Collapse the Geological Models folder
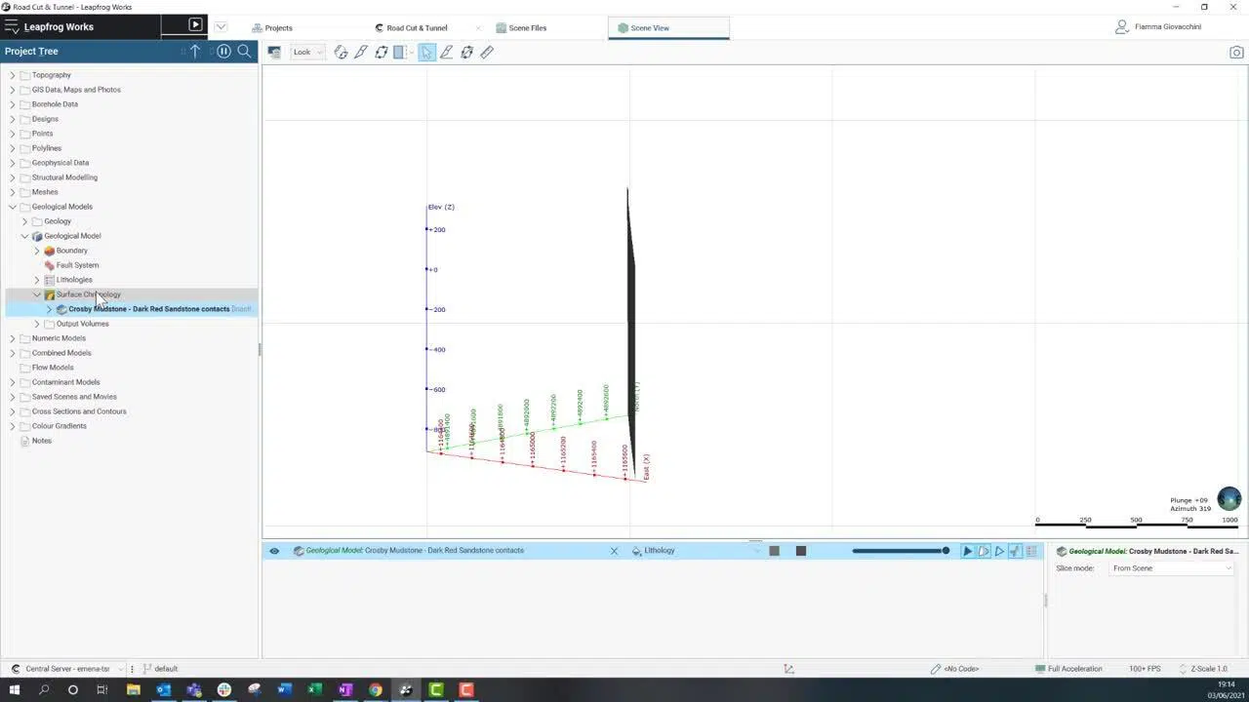This screenshot has width=1249, height=702. click(x=13, y=207)
